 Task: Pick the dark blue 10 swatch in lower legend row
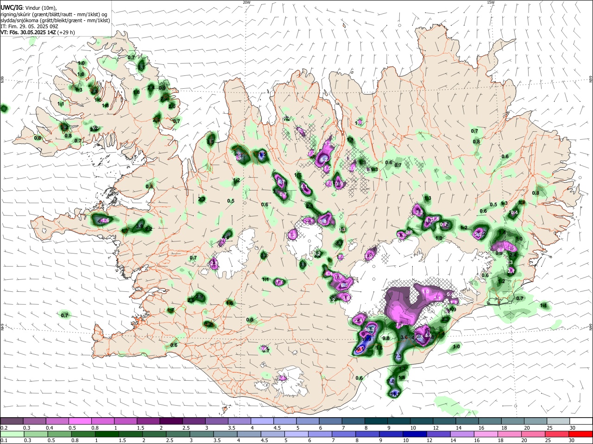click(414, 434)
